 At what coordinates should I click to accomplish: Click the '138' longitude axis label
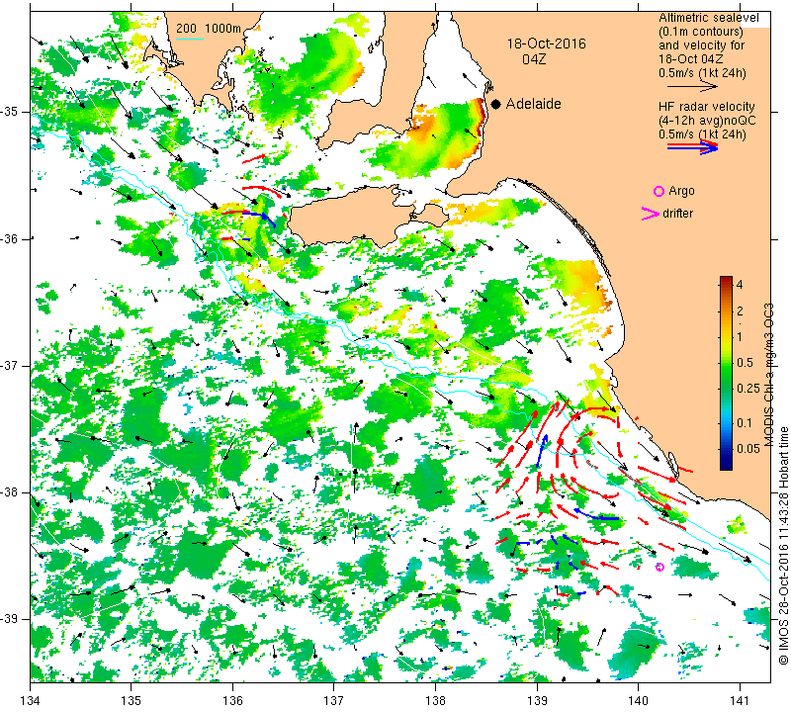pos(435,701)
